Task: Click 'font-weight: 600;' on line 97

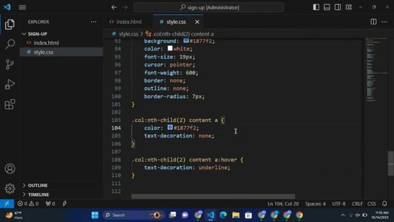Action: click(171, 73)
